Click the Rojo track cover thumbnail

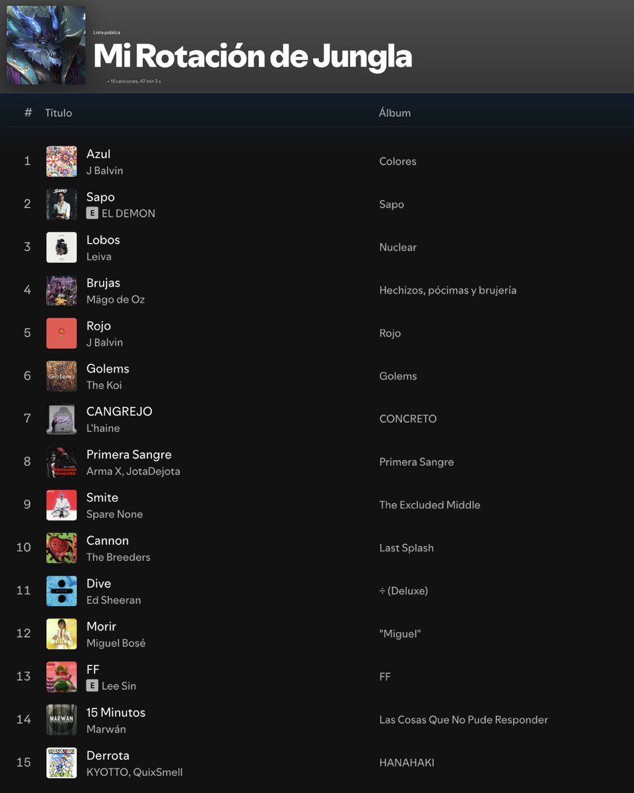(61, 333)
